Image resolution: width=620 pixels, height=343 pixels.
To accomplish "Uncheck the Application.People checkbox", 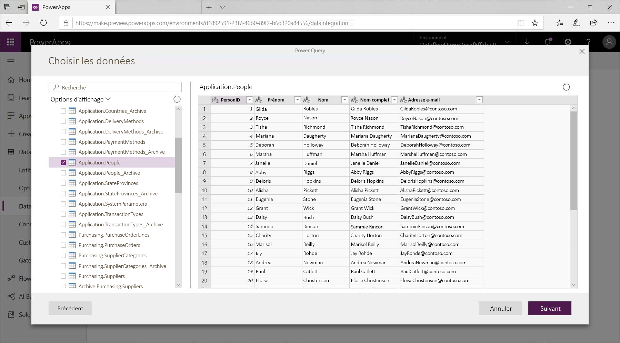I will click(63, 162).
